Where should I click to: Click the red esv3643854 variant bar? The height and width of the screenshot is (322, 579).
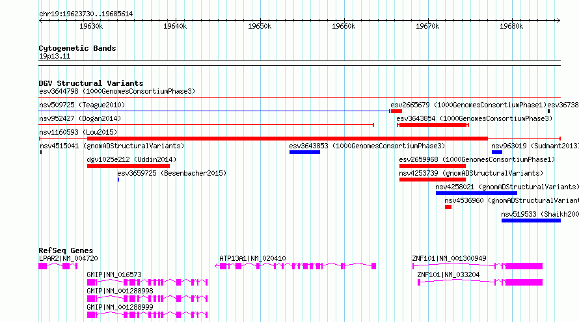coord(433,125)
